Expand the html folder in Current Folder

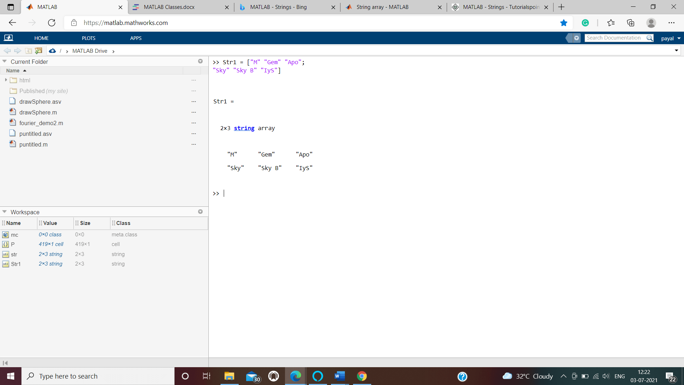pos(6,79)
